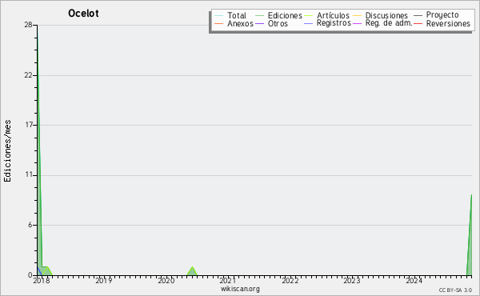Click the 22 y-axis value
This screenshot has height=296, width=480.
[29, 75]
